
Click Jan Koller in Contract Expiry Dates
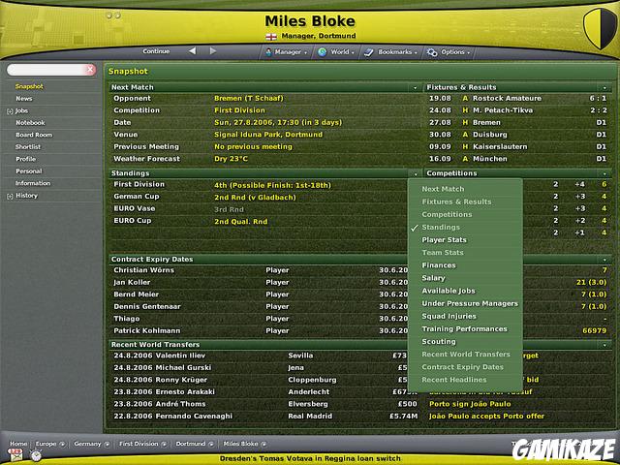tap(132, 283)
